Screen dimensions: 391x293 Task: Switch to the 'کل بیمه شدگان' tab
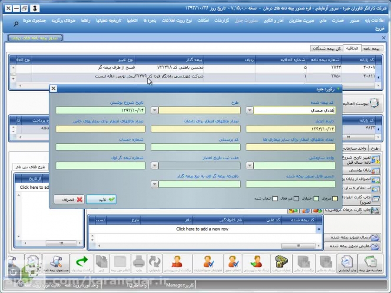tap(327, 49)
